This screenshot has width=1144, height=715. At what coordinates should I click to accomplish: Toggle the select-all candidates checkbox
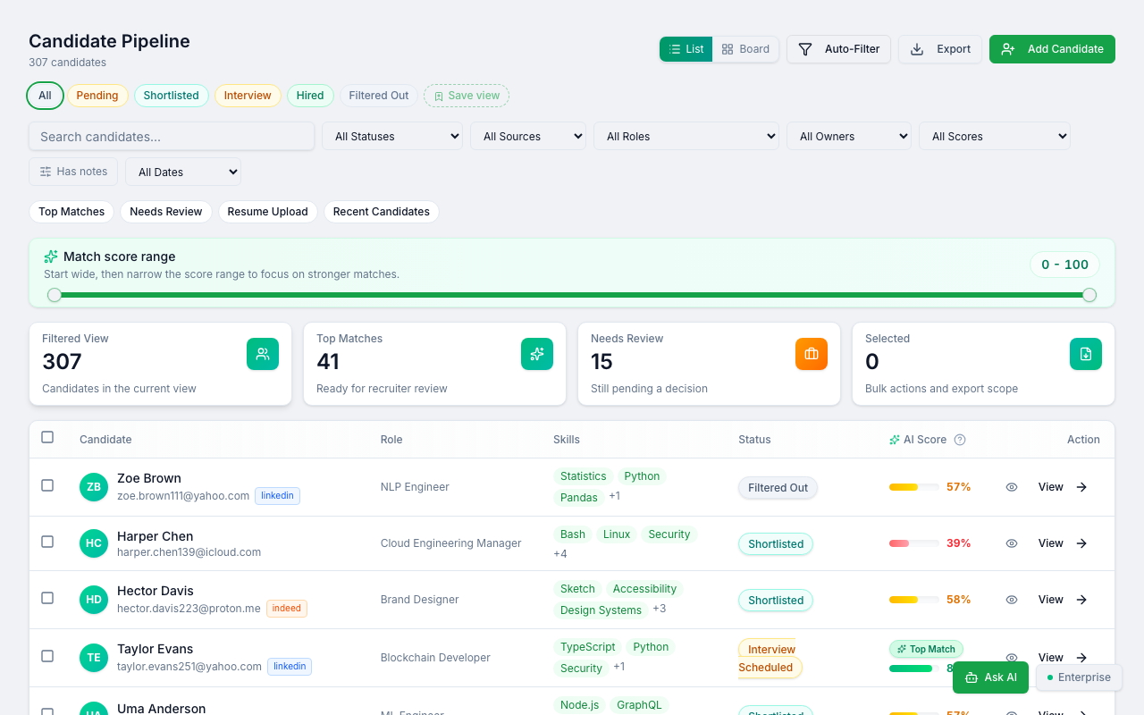(x=47, y=437)
